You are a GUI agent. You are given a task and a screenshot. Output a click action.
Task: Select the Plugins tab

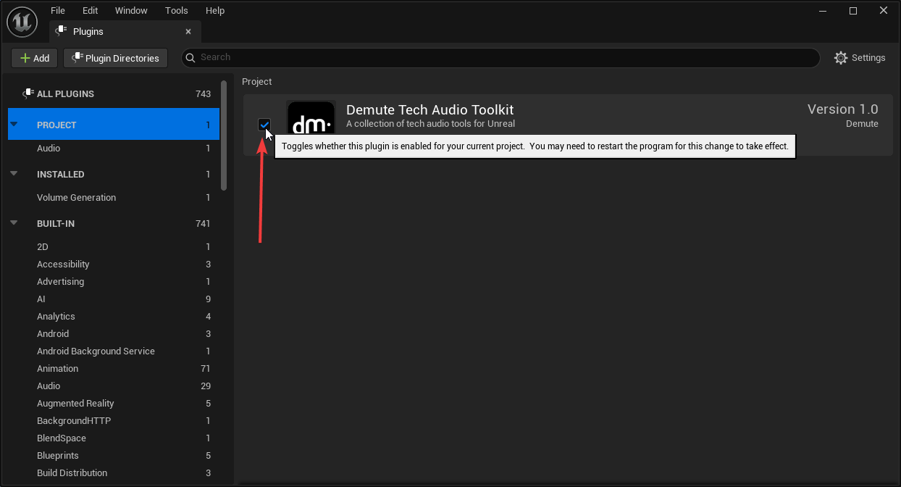pyautogui.click(x=125, y=32)
